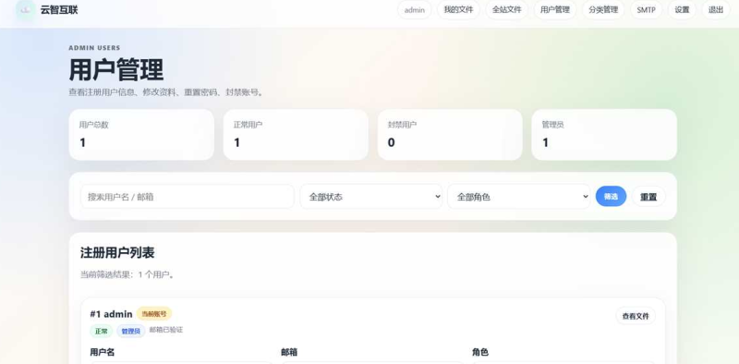Open the 我的文件 nav item
This screenshot has height=364, width=739.
pyautogui.click(x=458, y=10)
